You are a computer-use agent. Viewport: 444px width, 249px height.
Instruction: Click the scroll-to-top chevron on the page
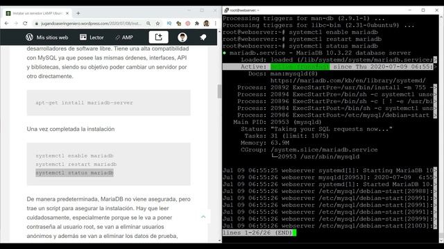tap(203, 216)
